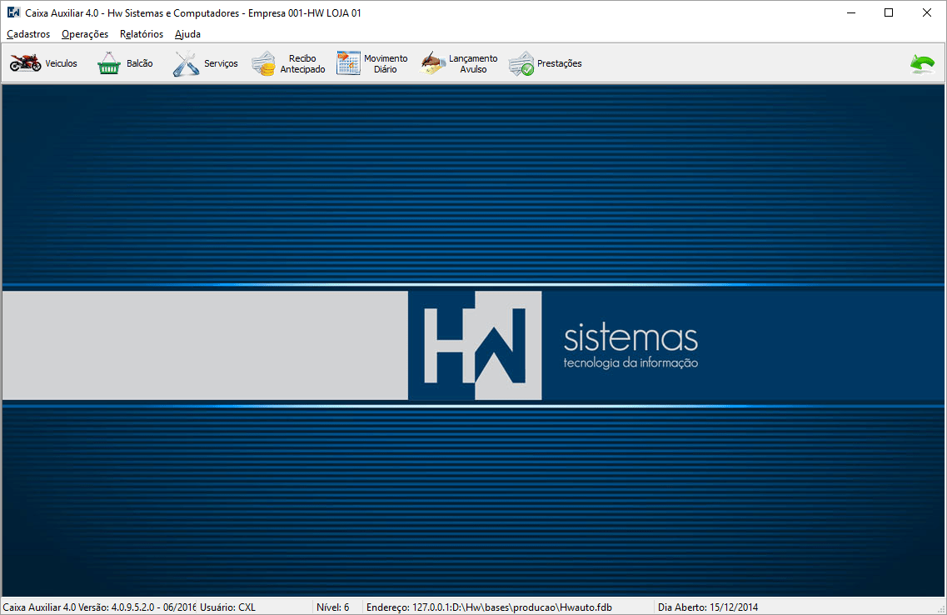Maximize the Caixa Auxiliar window
947x615 pixels.
click(x=889, y=12)
